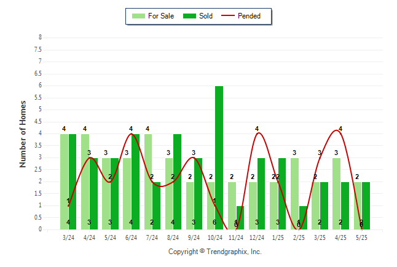Click the x-axis label '1/25'
The image size is (397, 267).
click(278, 237)
